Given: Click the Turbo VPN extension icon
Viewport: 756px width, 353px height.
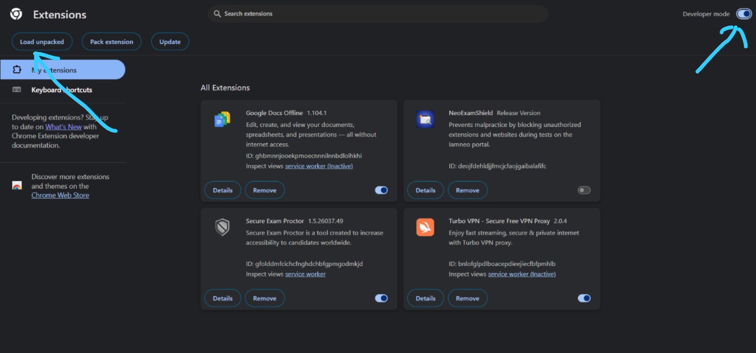Looking at the screenshot, I should click(425, 228).
